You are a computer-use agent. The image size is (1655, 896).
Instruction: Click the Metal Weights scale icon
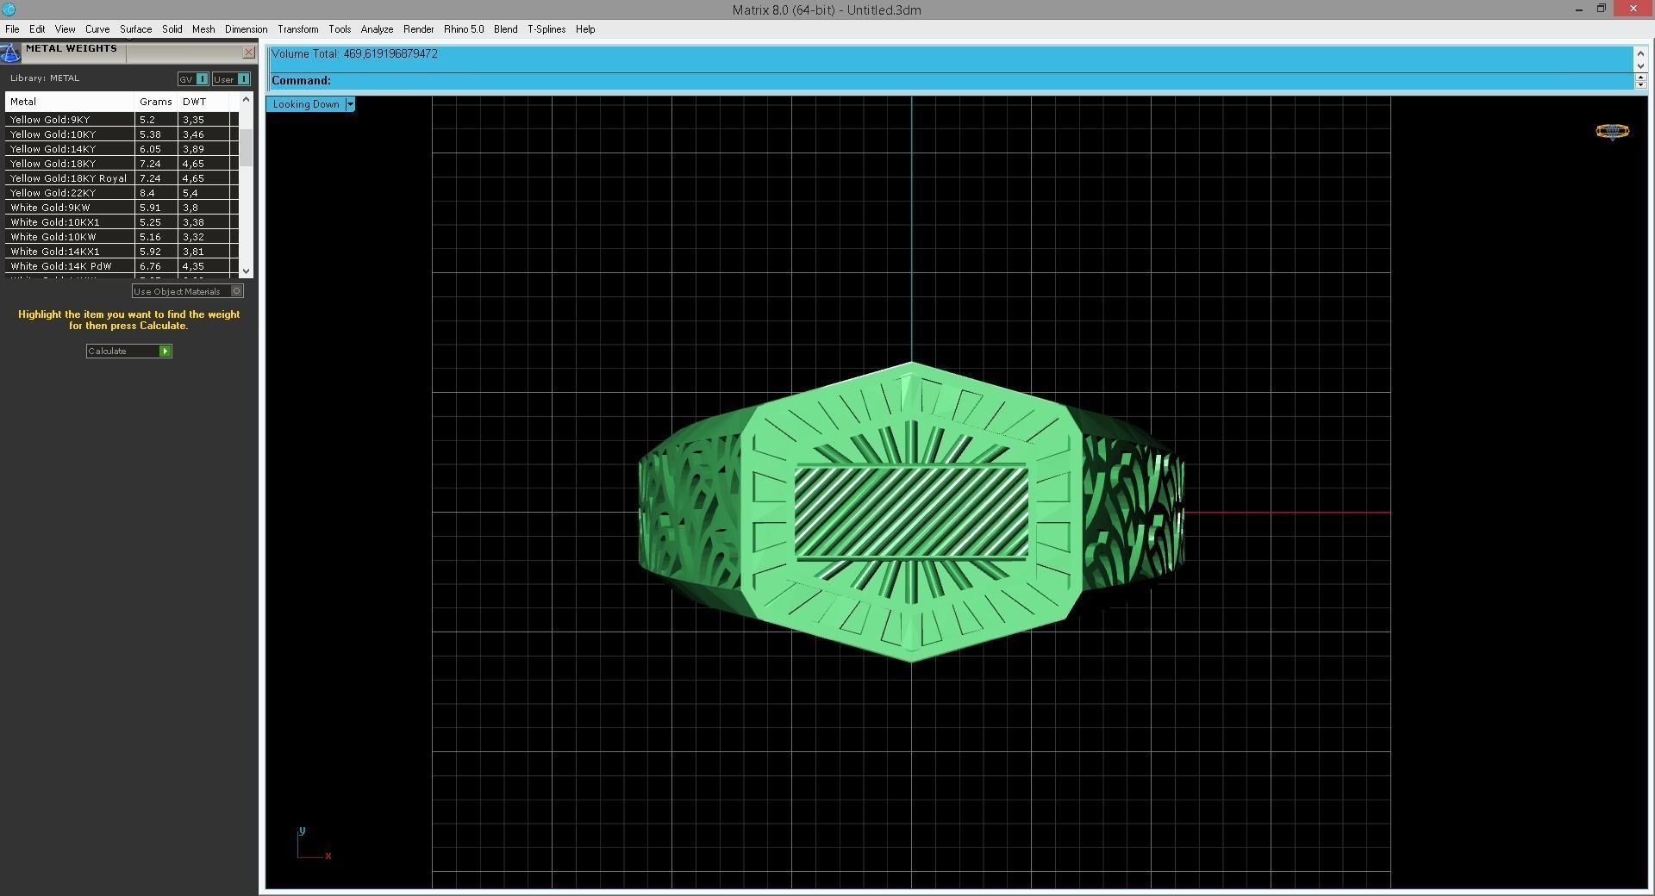(10, 53)
